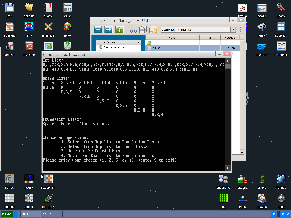Viewport: 291px width, 218px height.
Task: Go up one folder with green arrow
Action: pyautogui.click(x=120, y=30)
